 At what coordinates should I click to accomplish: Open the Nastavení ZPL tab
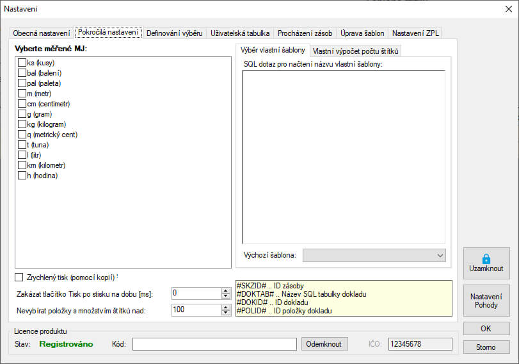415,33
